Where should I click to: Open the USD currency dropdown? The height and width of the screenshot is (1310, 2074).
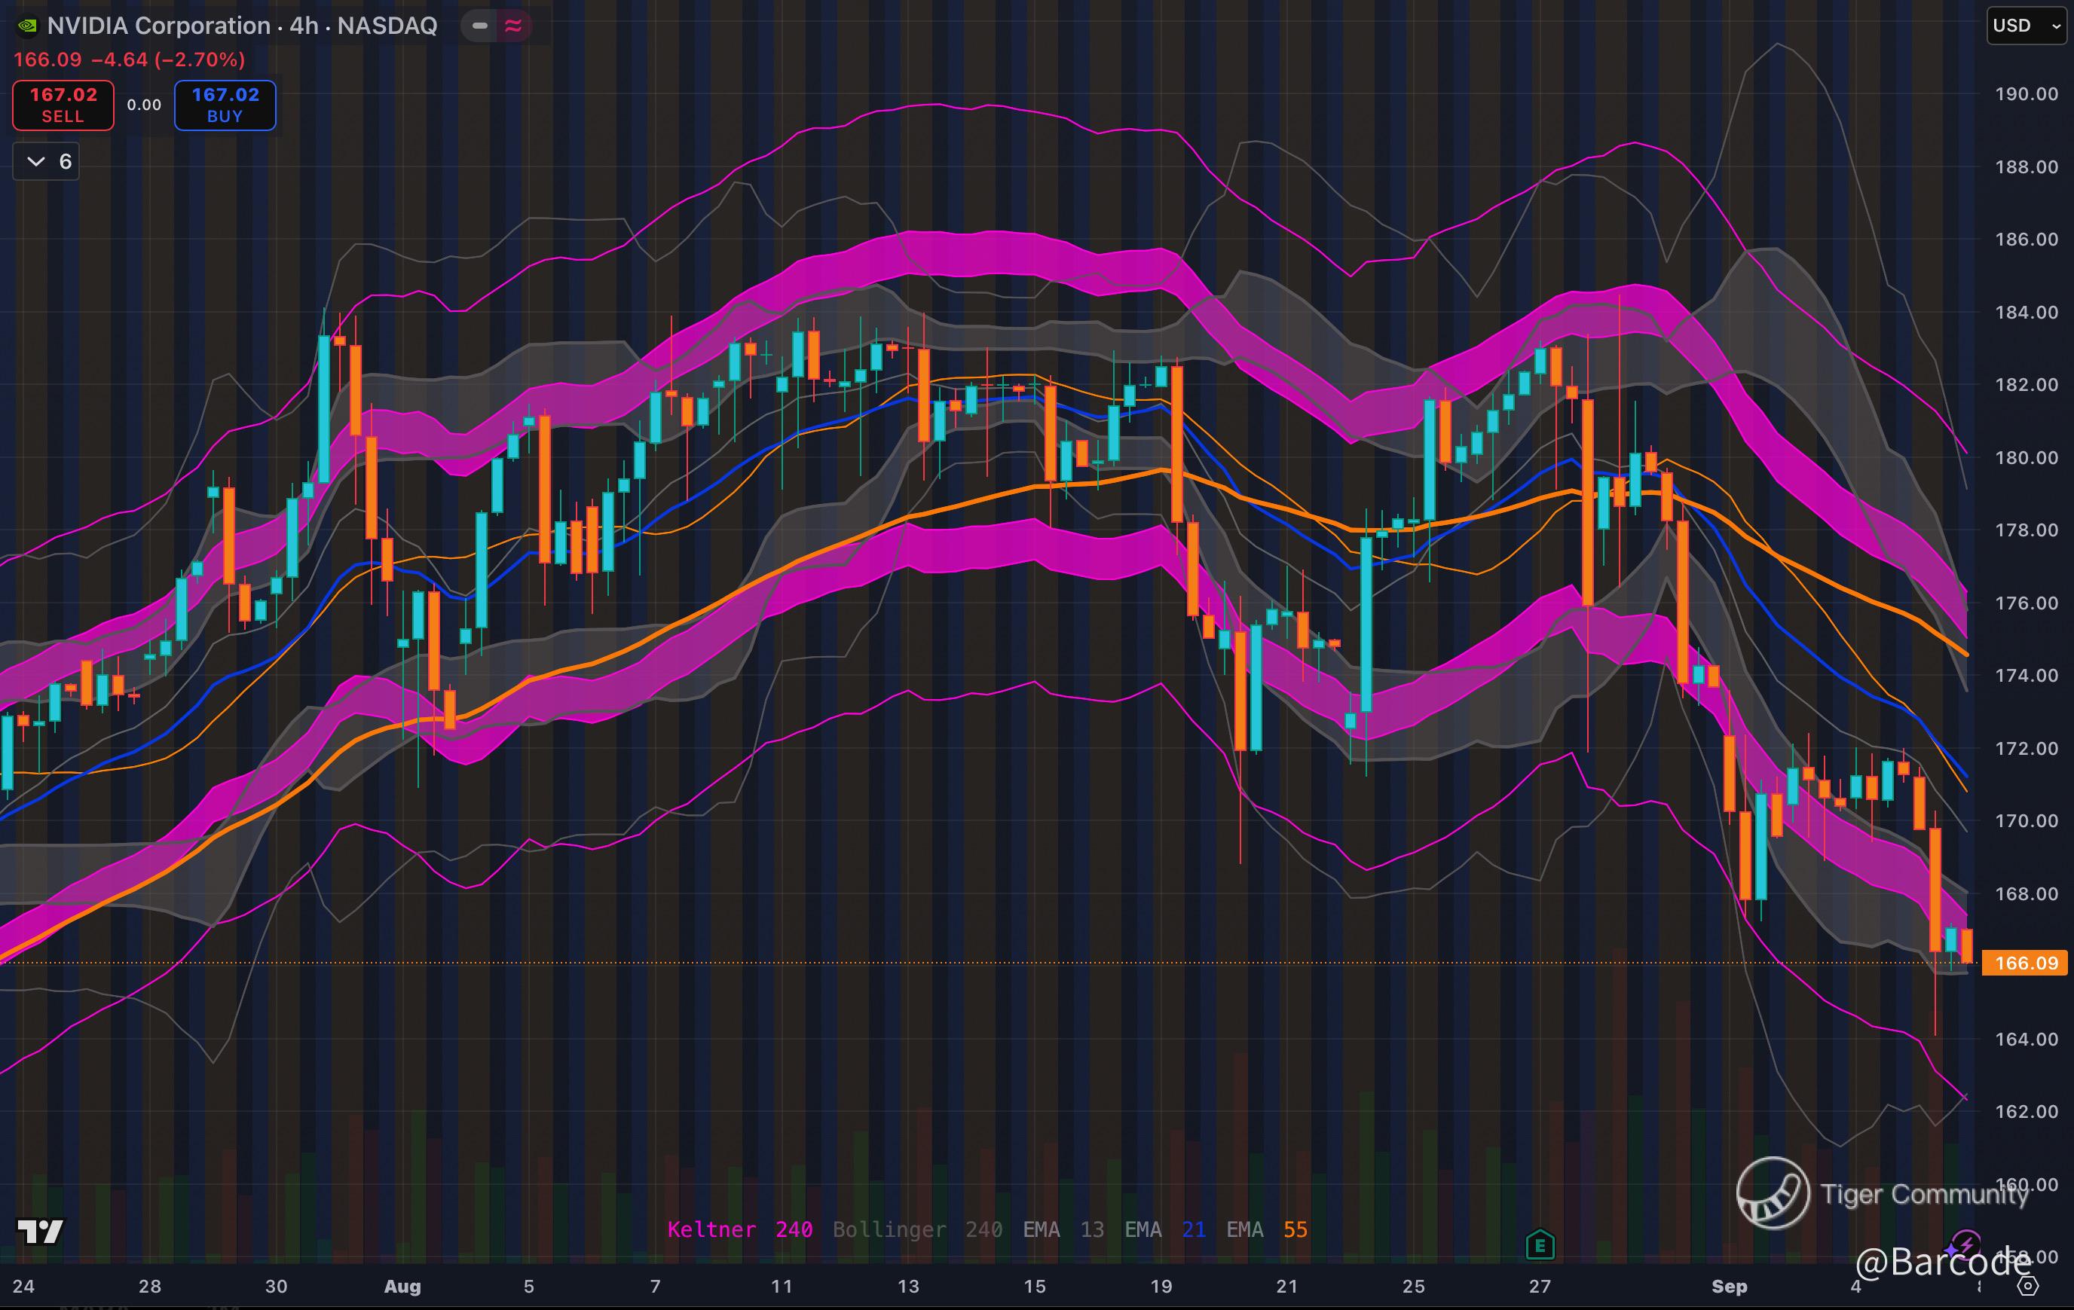click(2026, 26)
